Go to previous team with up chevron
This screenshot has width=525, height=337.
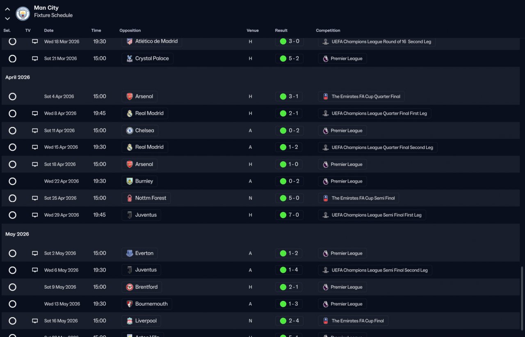coord(7,9)
